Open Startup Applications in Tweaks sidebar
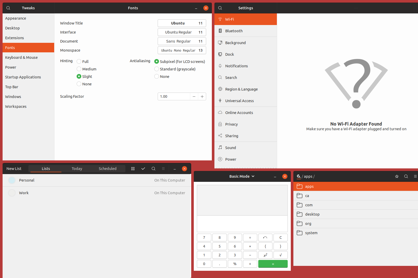 click(28, 77)
